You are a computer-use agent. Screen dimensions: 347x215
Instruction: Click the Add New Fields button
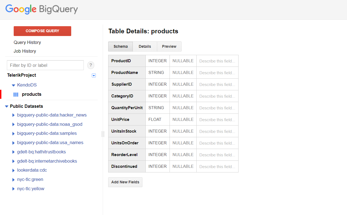point(125,182)
